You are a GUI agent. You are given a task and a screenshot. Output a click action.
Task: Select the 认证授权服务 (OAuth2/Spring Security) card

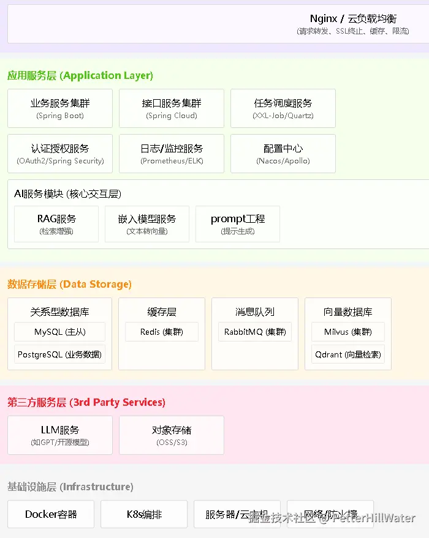(60, 154)
